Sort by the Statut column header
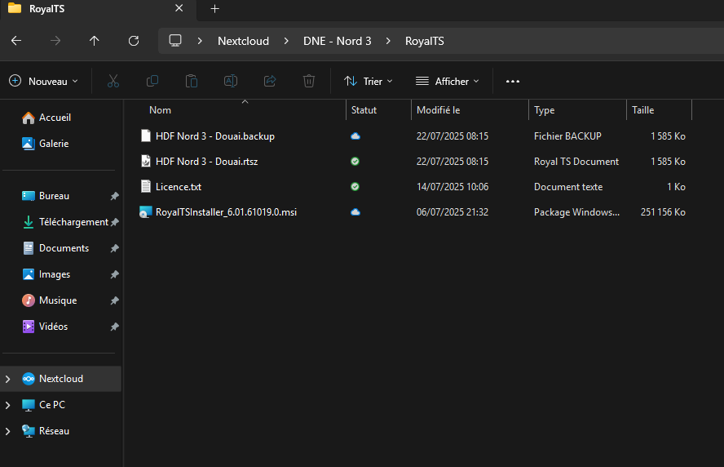The width and height of the screenshot is (724, 467). click(x=364, y=110)
